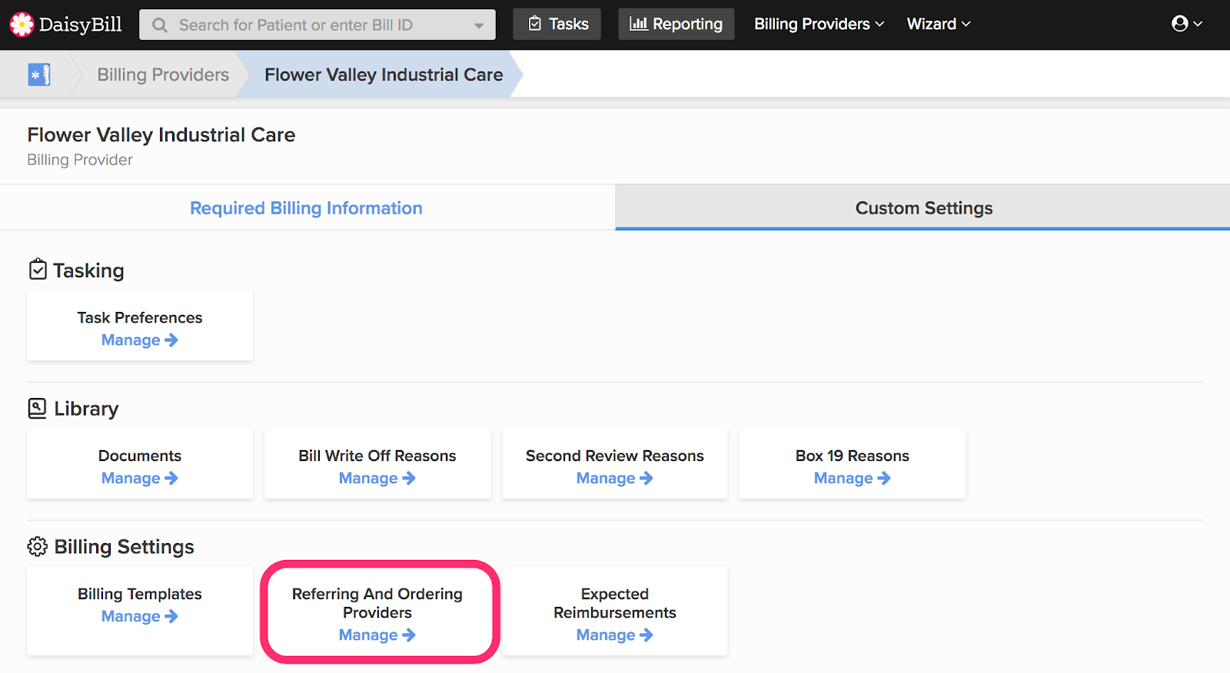Manage Task Preferences
The height and width of the screenshot is (673, 1230).
click(x=140, y=340)
